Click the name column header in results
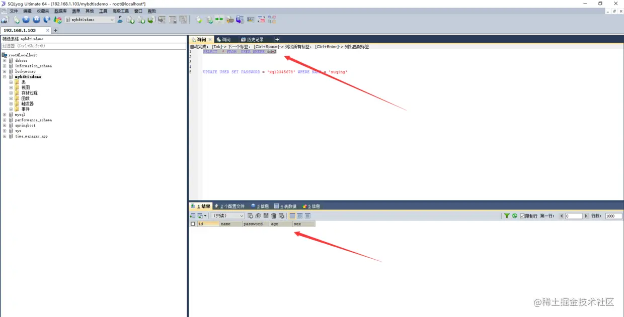 (x=231, y=224)
